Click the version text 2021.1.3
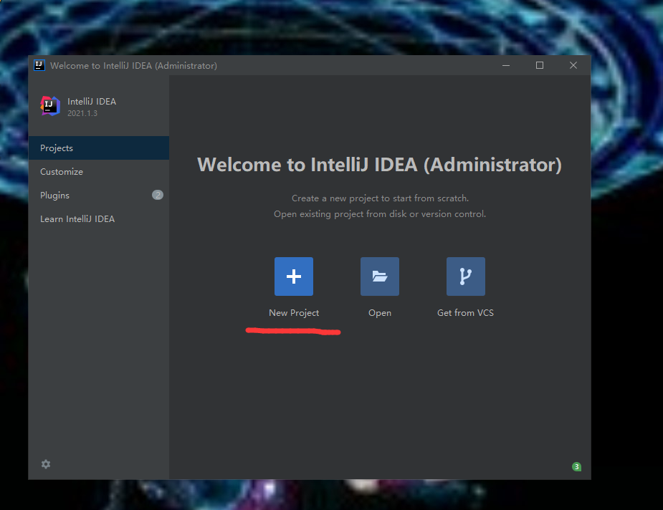 [82, 113]
